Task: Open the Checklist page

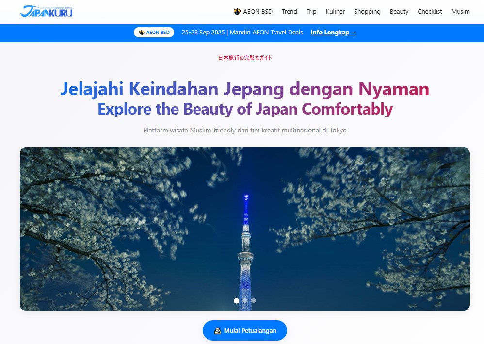Action: 430,12
